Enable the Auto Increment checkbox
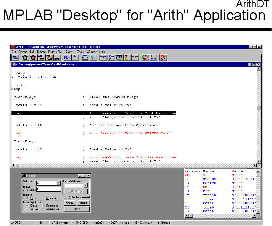Image resolution: width=272 pixels, height=226 pixels. tap(65, 197)
